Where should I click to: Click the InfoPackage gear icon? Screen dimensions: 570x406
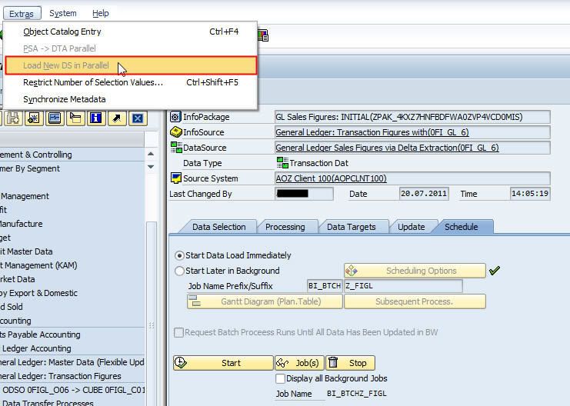tap(175, 117)
